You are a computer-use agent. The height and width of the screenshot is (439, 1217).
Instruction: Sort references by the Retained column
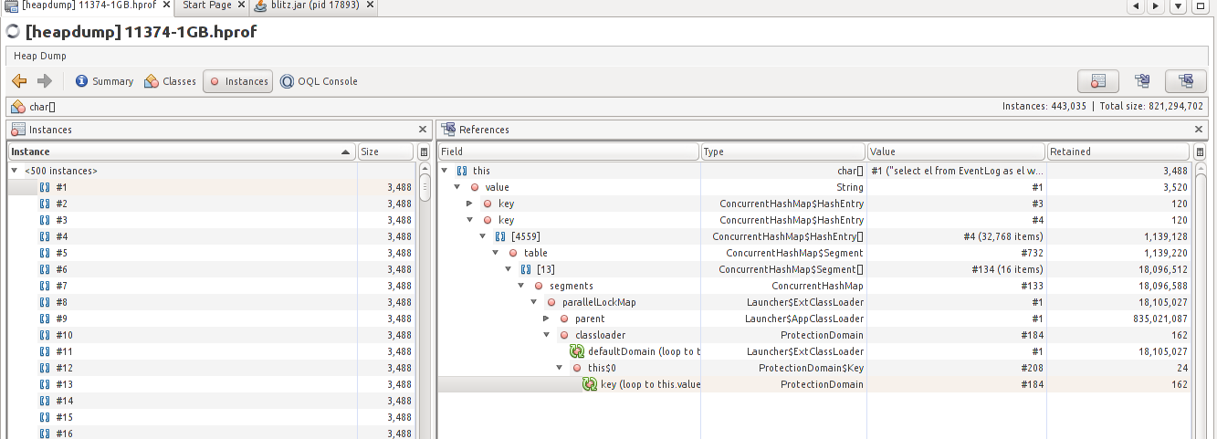pos(1117,152)
